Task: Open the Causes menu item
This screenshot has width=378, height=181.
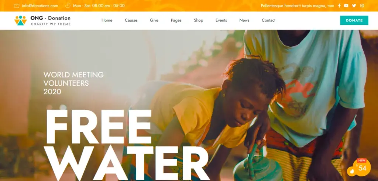Action: click(131, 21)
